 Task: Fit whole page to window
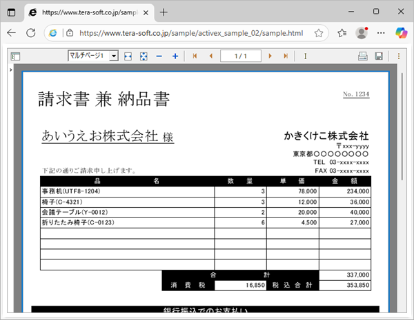click(x=144, y=56)
